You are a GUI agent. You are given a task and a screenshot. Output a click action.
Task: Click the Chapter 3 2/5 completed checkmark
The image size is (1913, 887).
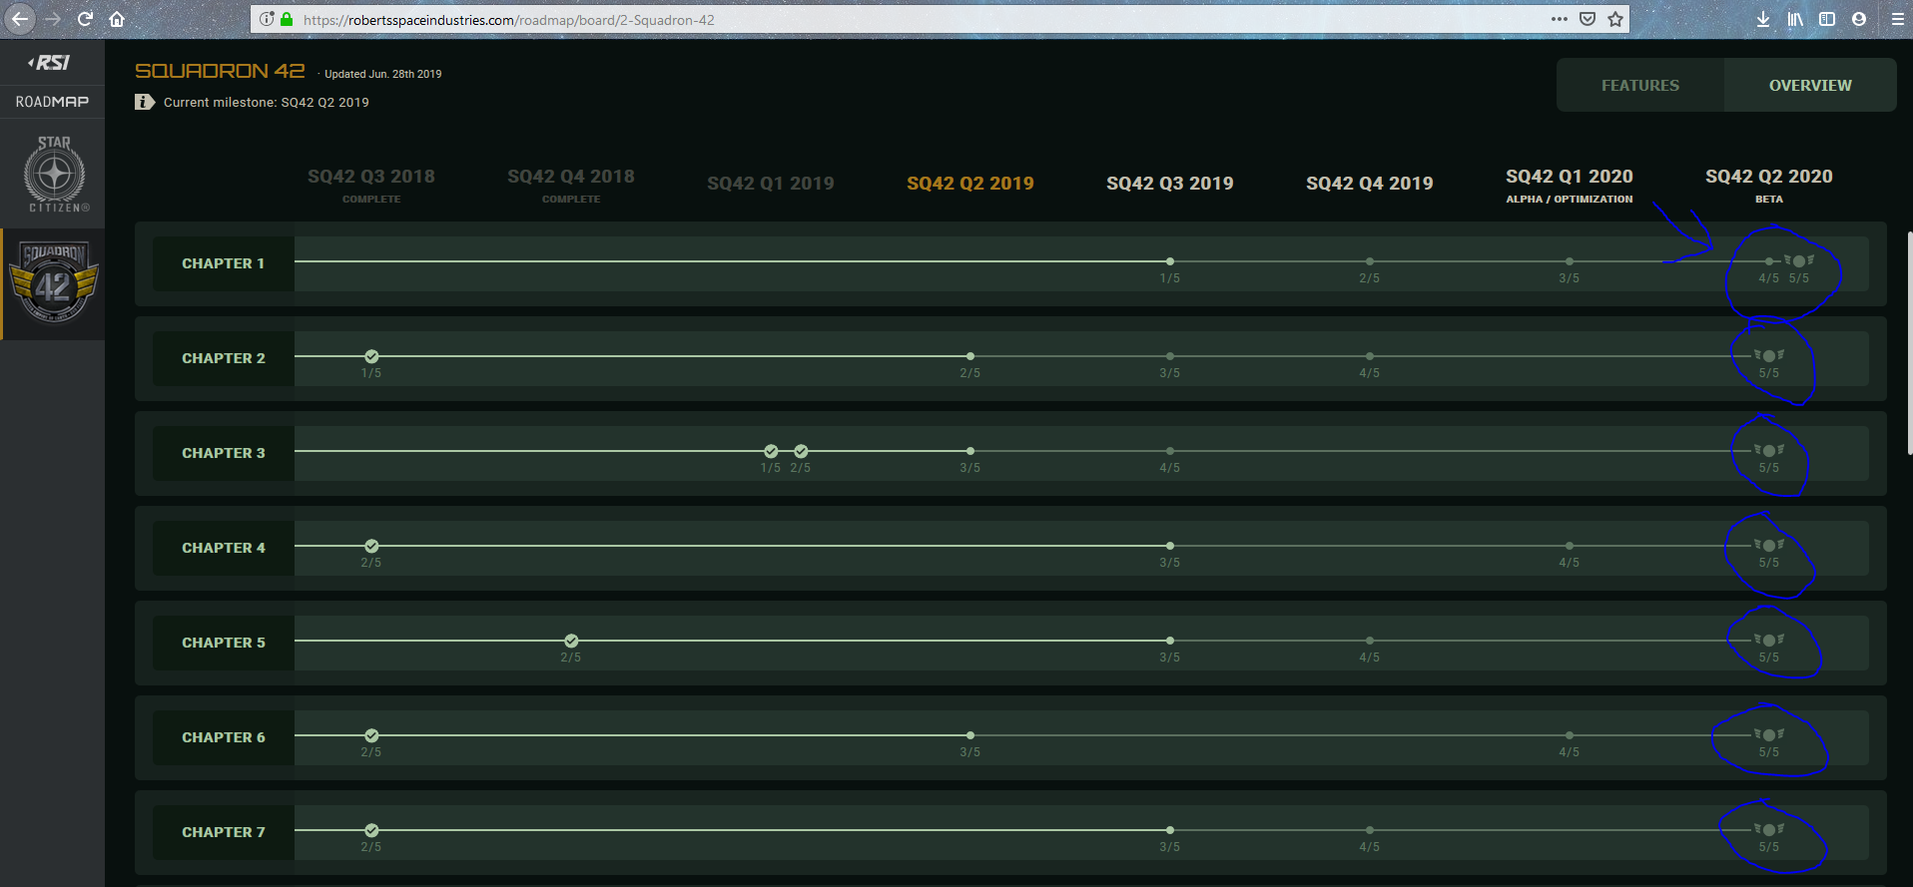(801, 451)
